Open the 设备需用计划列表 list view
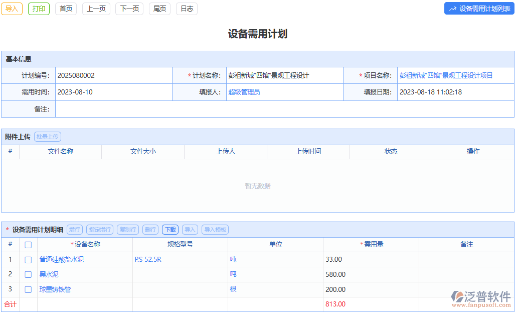516x313 pixels. pos(478,8)
